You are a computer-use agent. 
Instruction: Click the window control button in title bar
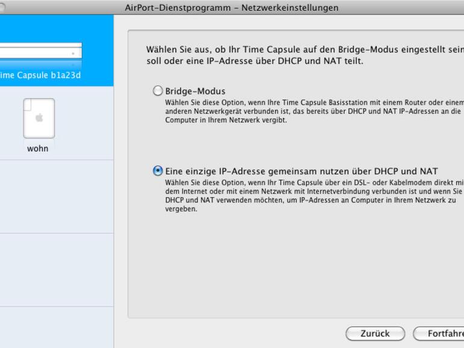pyautogui.click(x=2, y=7)
